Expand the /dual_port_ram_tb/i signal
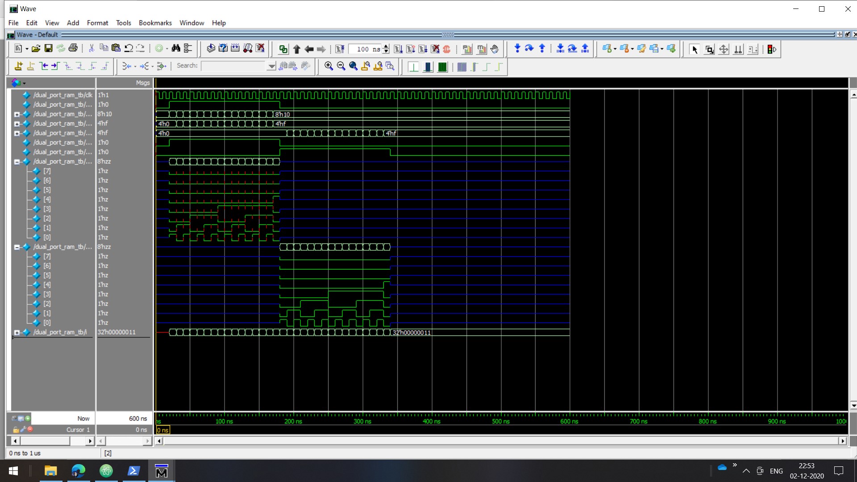 (x=17, y=332)
